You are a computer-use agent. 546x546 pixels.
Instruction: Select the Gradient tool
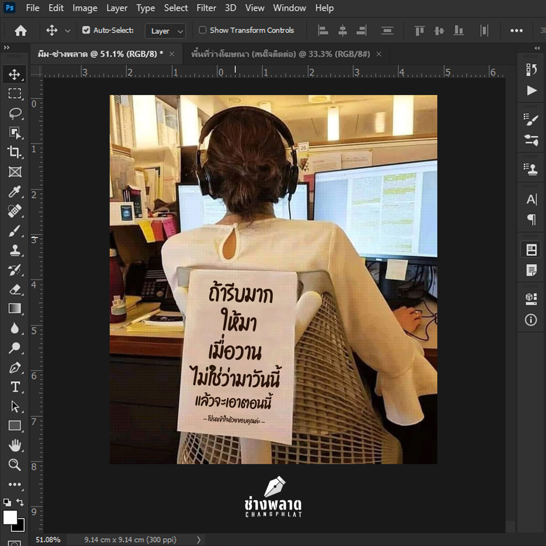(x=14, y=309)
